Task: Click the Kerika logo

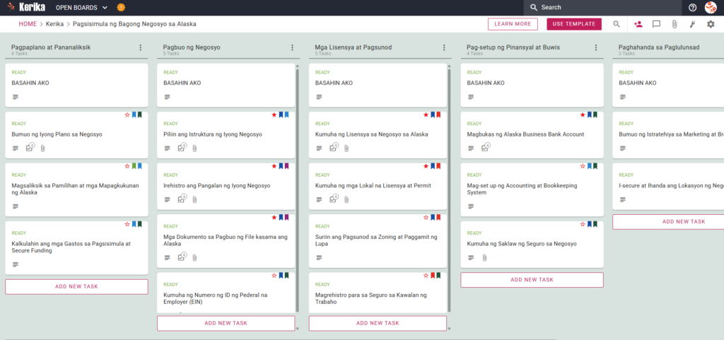Action: (x=26, y=7)
